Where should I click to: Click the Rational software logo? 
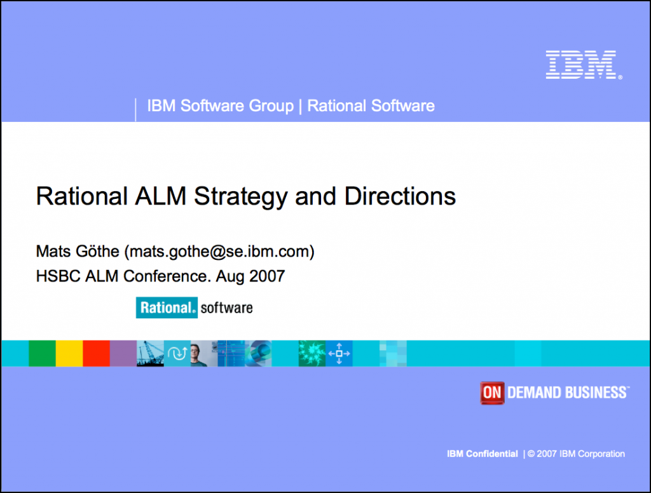click(195, 307)
